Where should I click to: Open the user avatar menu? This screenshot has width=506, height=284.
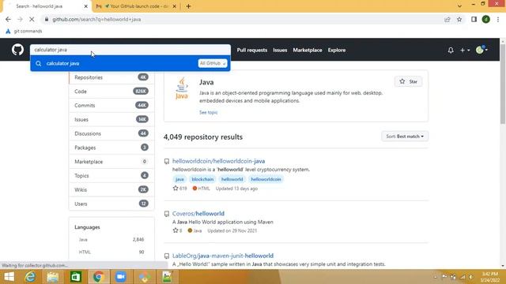(x=481, y=50)
